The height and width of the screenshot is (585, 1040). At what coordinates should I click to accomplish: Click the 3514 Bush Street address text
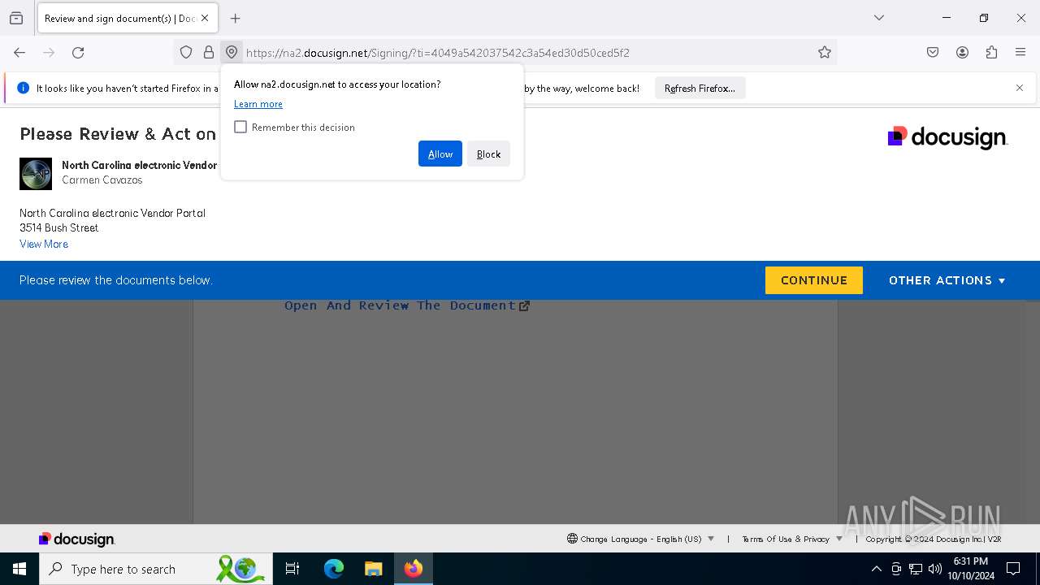pyautogui.click(x=59, y=228)
